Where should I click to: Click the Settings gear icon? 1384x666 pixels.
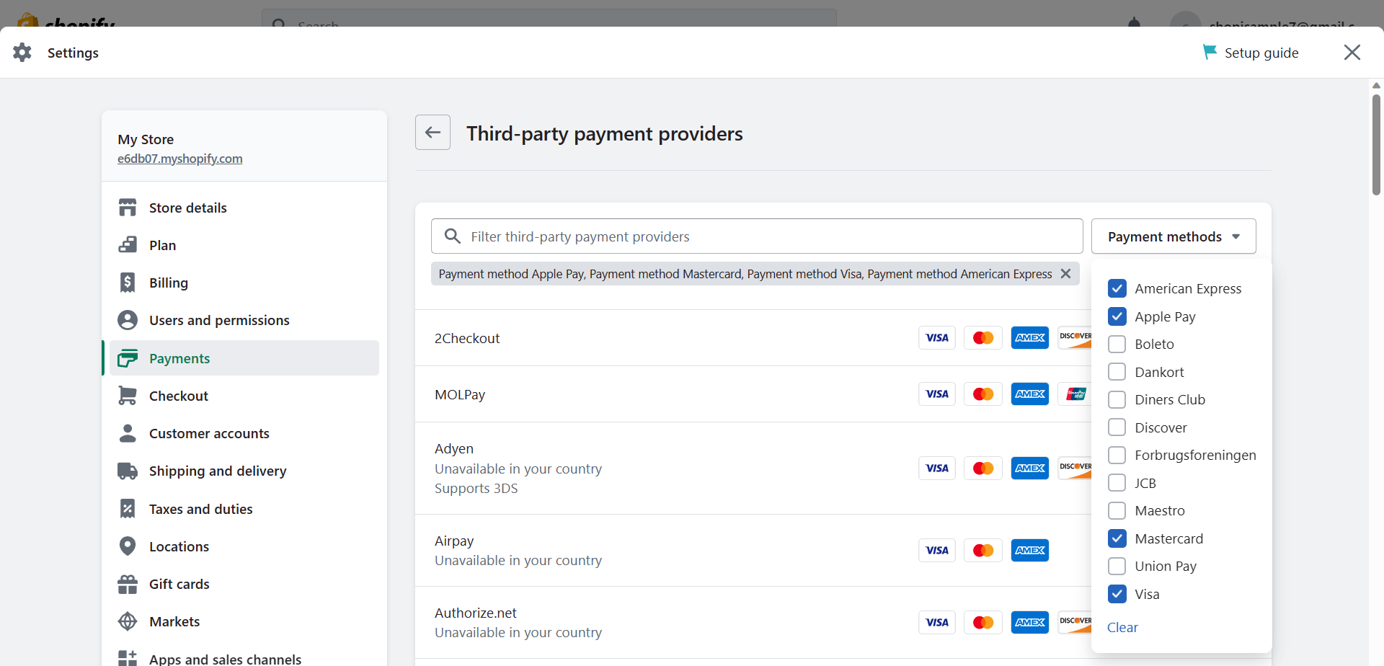tap(22, 53)
